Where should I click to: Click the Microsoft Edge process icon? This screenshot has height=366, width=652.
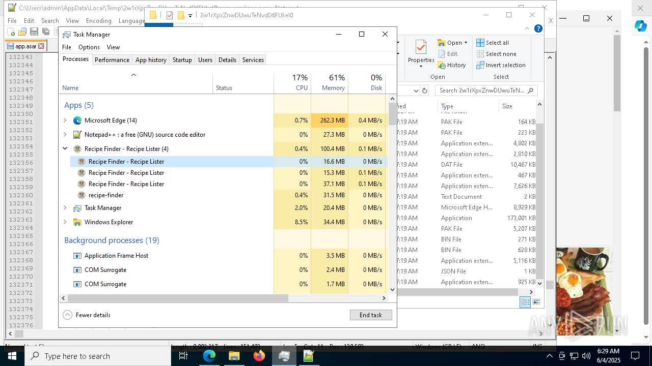(x=77, y=120)
